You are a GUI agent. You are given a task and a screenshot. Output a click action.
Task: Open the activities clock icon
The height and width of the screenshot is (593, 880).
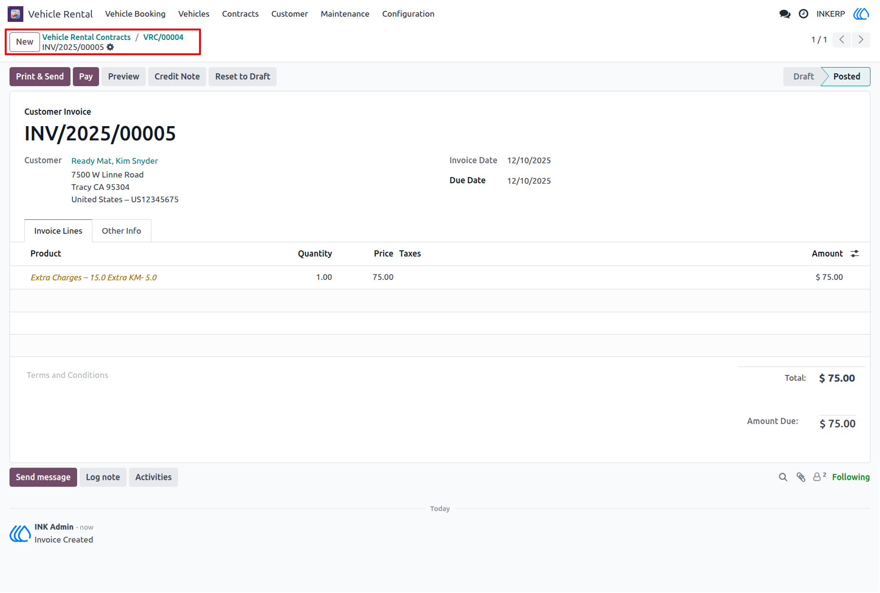pos(803,14)
